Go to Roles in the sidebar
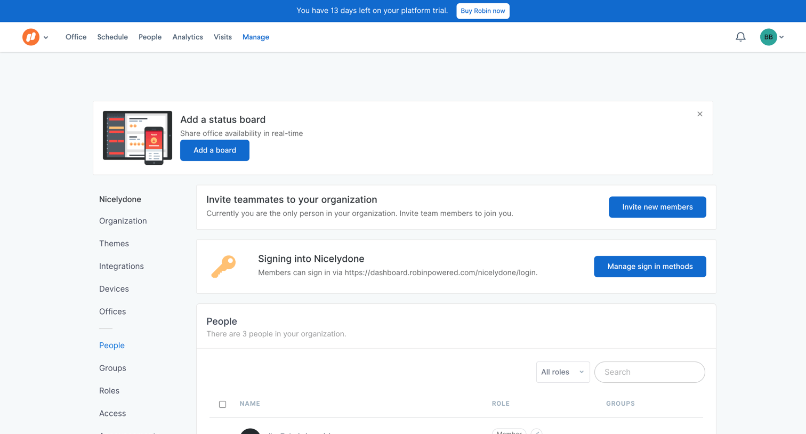 [x=109, y=391]
